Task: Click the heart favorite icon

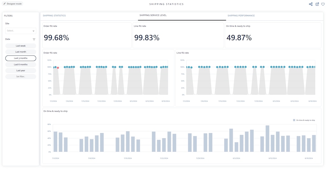Action: (x=323, y=4)
